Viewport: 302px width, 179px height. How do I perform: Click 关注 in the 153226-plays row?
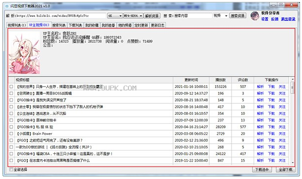click(282, 87)
